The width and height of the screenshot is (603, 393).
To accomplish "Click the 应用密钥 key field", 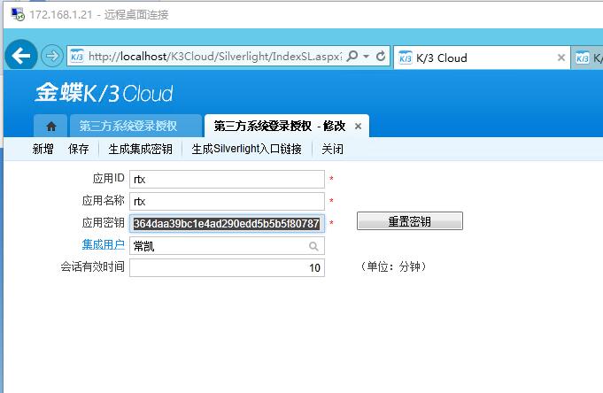I will point(227,223).
